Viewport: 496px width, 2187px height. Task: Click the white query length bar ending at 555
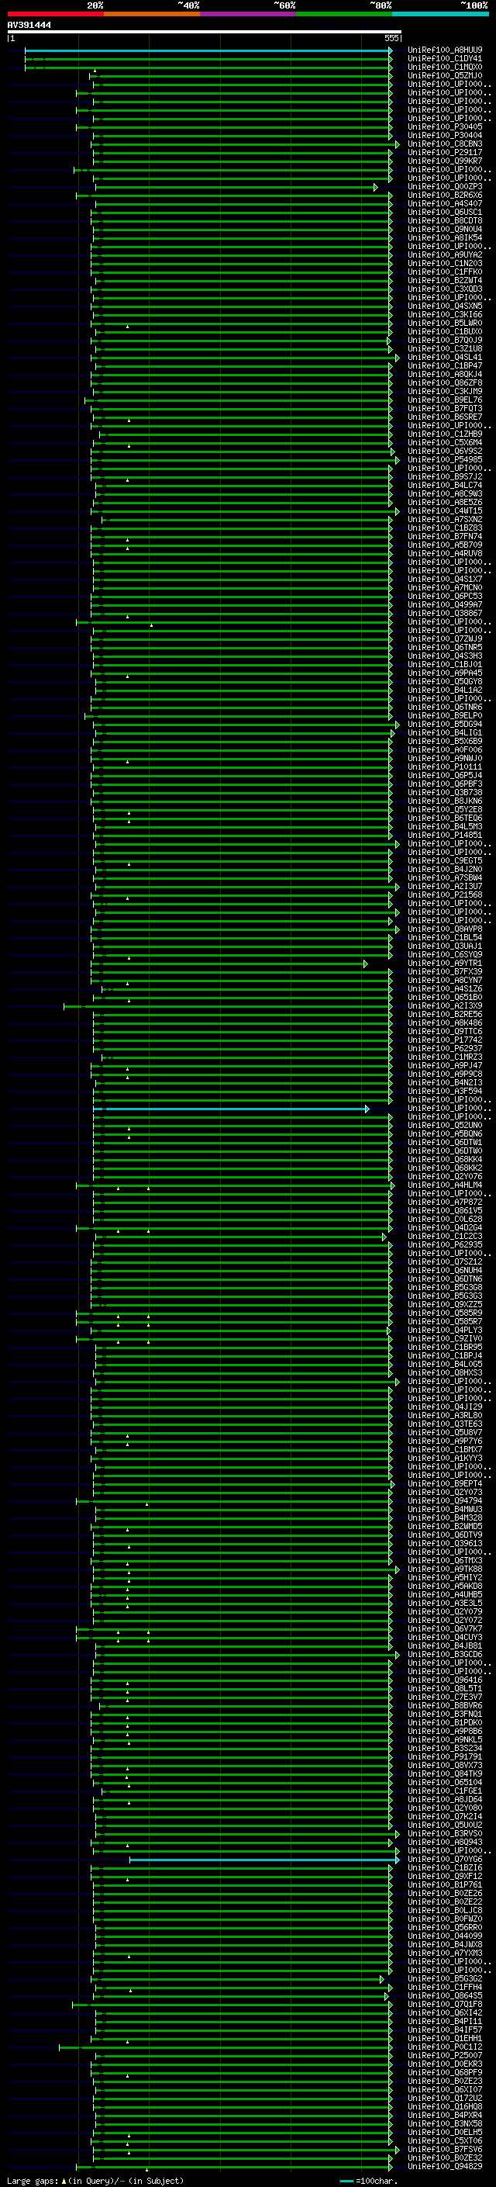pos(205,33)
